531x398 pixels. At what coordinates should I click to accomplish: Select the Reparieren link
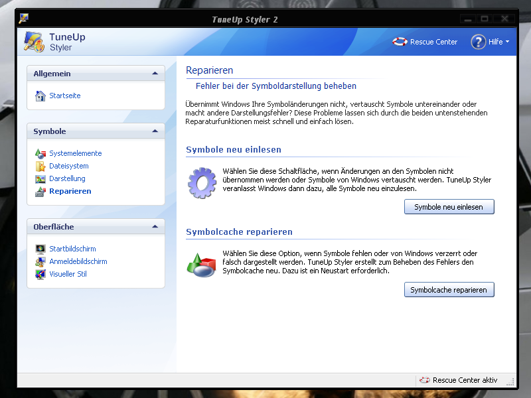(70, 191)
